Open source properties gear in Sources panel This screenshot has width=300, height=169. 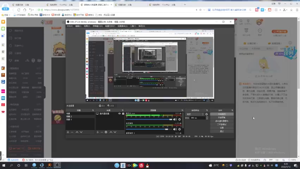[106, 132]
